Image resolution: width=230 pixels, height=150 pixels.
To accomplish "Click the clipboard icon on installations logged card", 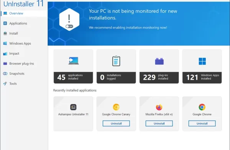I will pyautogui.click(x=116, y=61).
